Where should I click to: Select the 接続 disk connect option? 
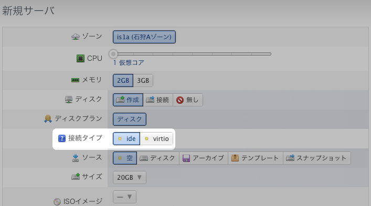(158, 100)
